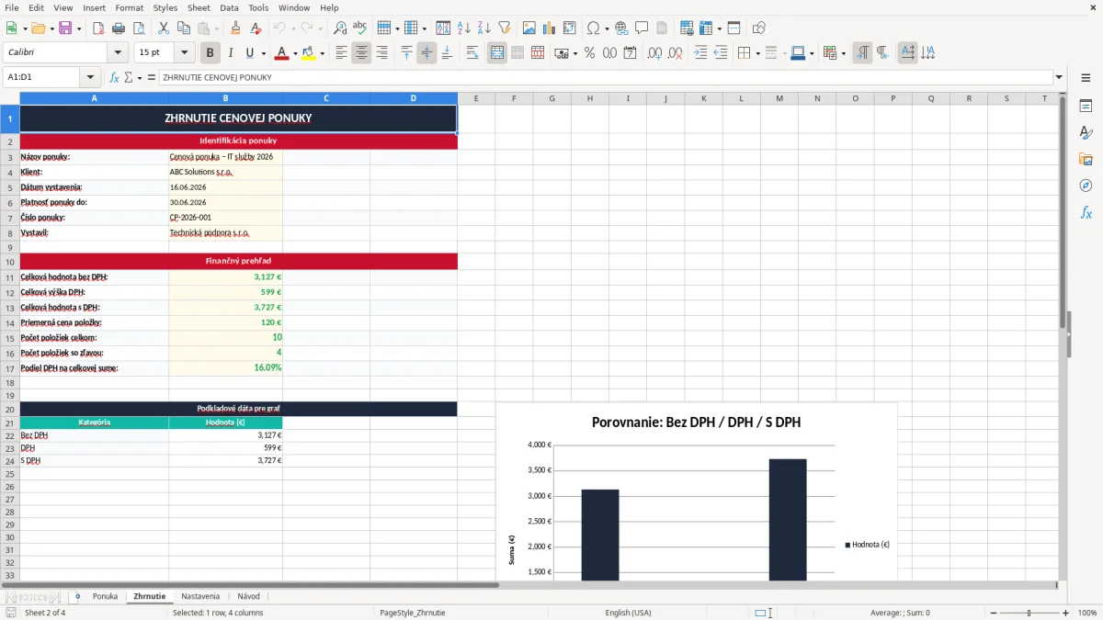Screen dimensions: 1103x620
Task: Open the Function Wizard fx icon
Action: [114, 77]
